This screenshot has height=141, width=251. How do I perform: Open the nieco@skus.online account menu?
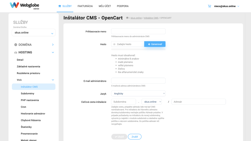[227, 6]
